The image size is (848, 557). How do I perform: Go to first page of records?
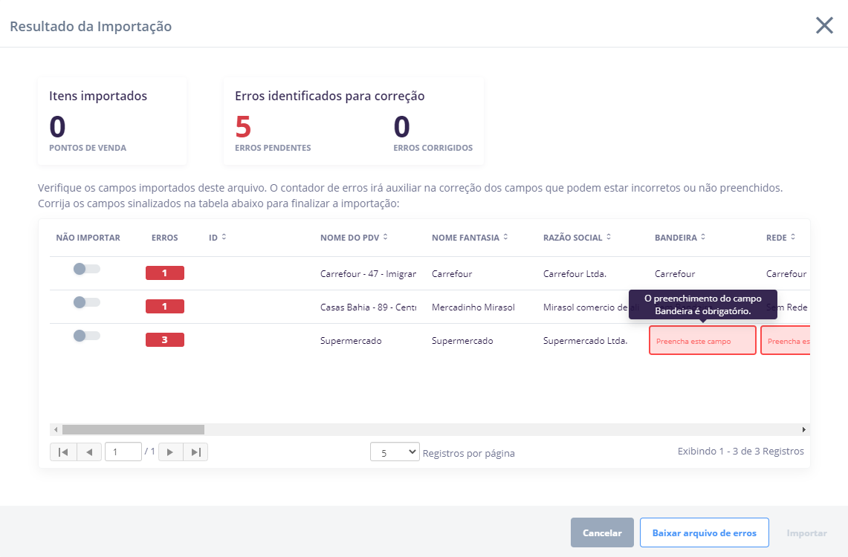point(62,452)
